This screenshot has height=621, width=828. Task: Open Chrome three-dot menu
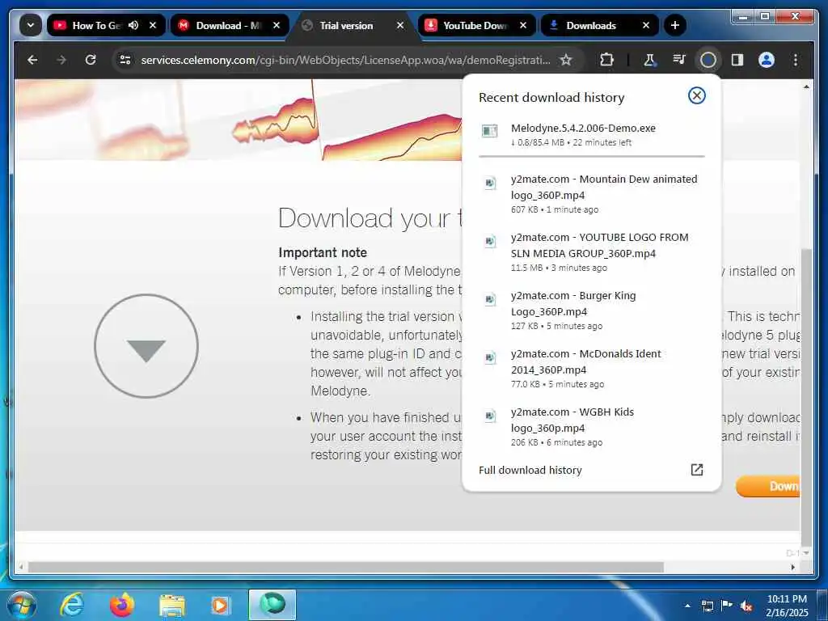pyautogui.click(x=796, y=60)
